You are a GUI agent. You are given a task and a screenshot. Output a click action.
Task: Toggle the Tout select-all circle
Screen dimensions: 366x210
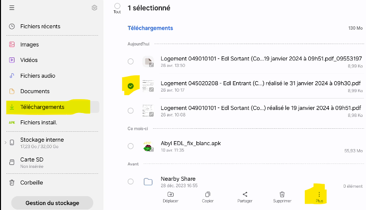click(x=117, y=6)
